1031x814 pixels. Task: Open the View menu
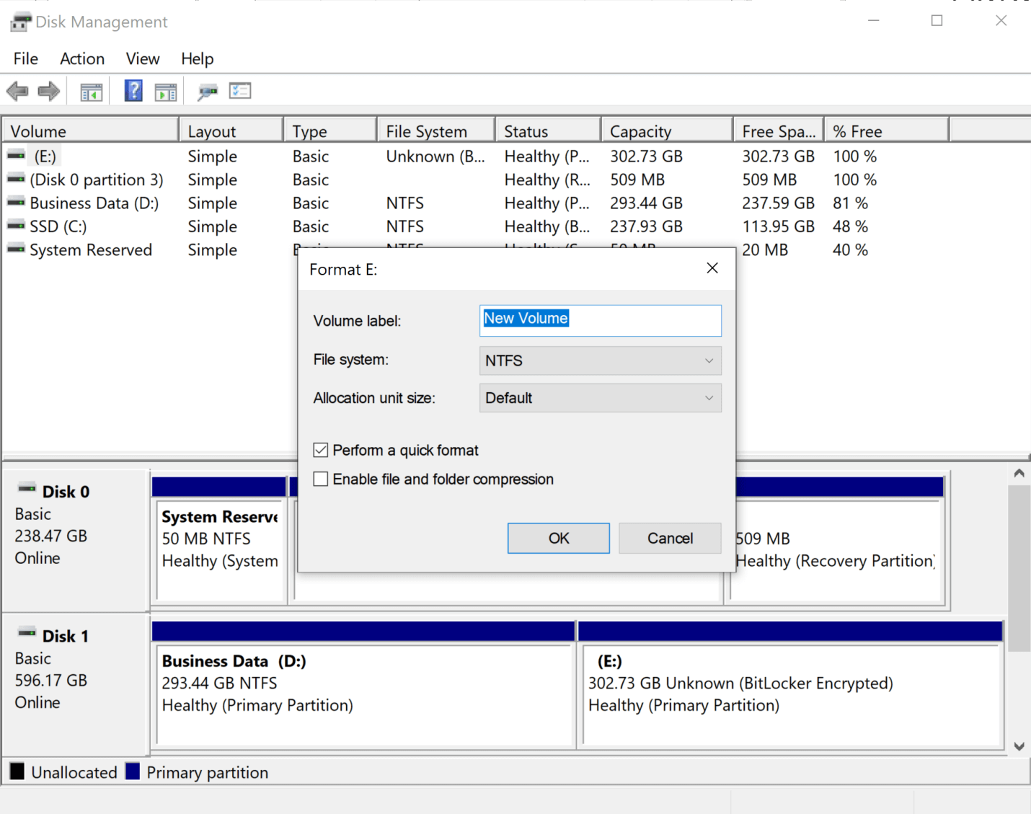click(x=142, y=58)
